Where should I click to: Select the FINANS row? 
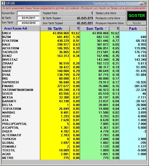point(74,86)
